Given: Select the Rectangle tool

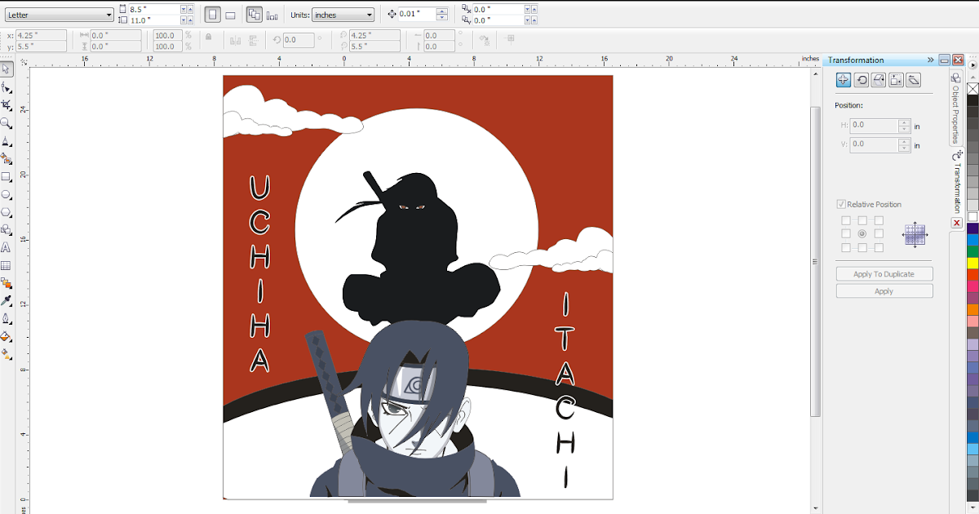Looking at the screenshot, I should tap(7, 177).
